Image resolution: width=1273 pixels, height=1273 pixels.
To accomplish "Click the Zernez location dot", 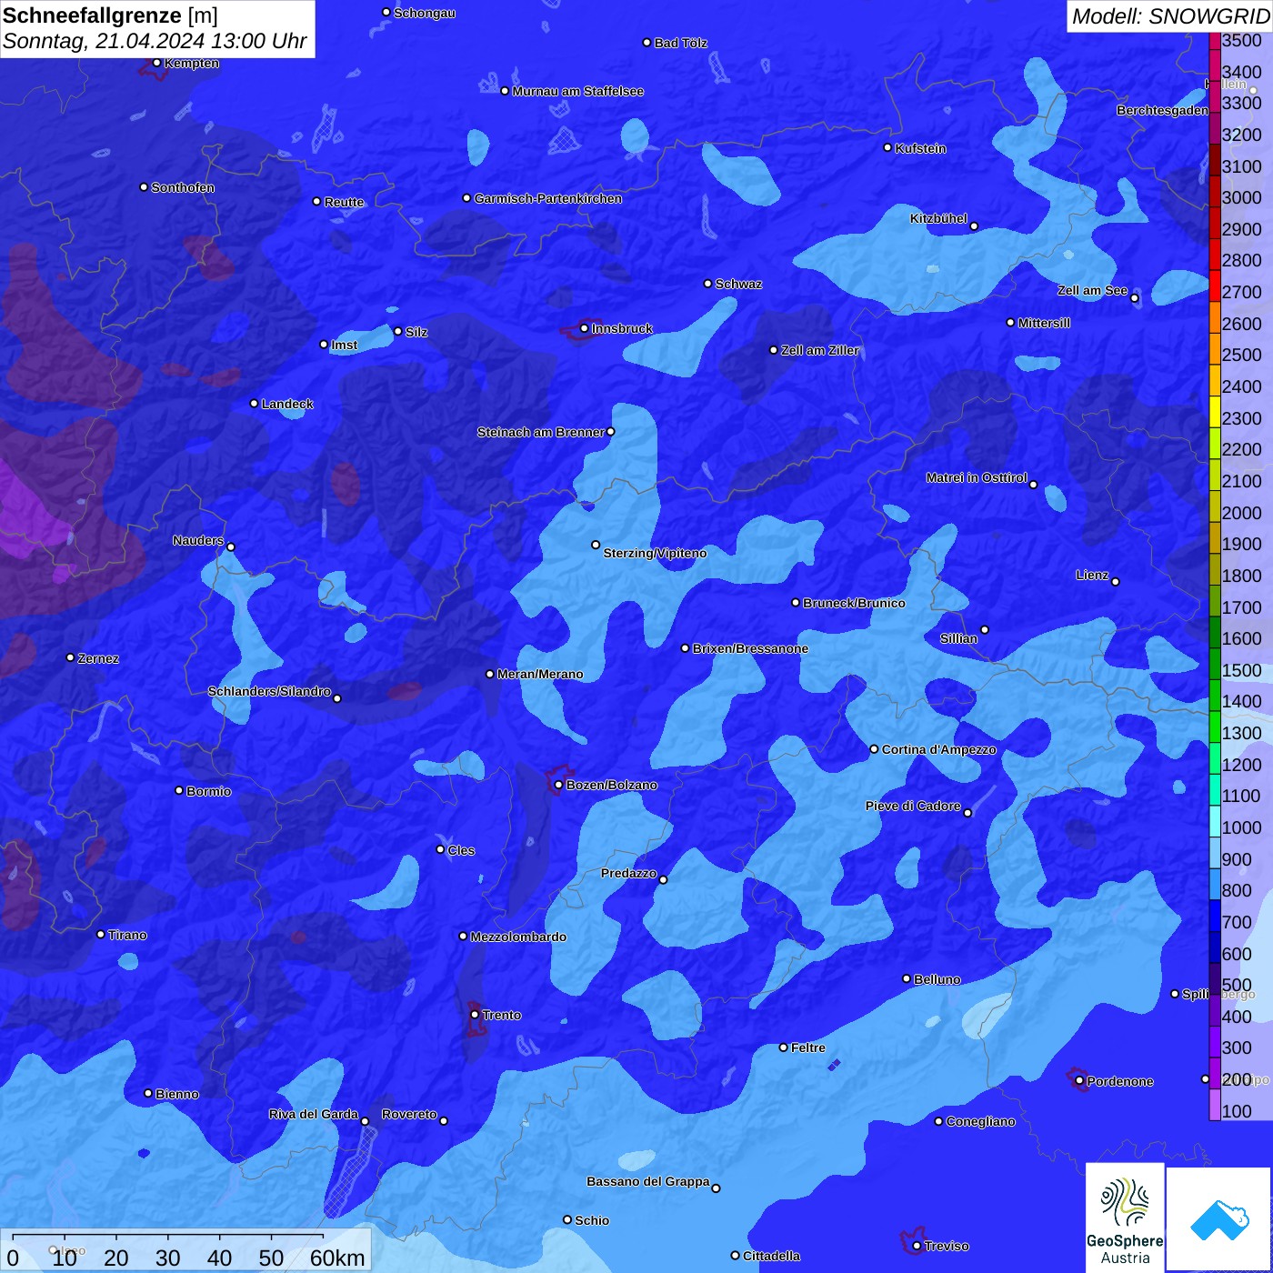I will click(x=70, y=657).
